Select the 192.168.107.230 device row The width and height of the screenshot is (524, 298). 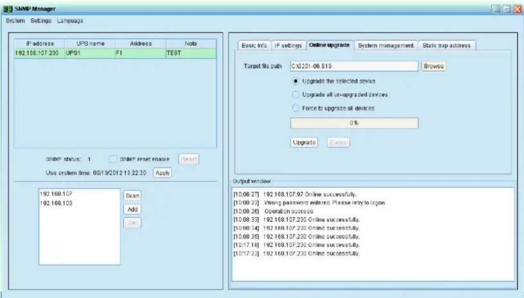click(116, 53)
